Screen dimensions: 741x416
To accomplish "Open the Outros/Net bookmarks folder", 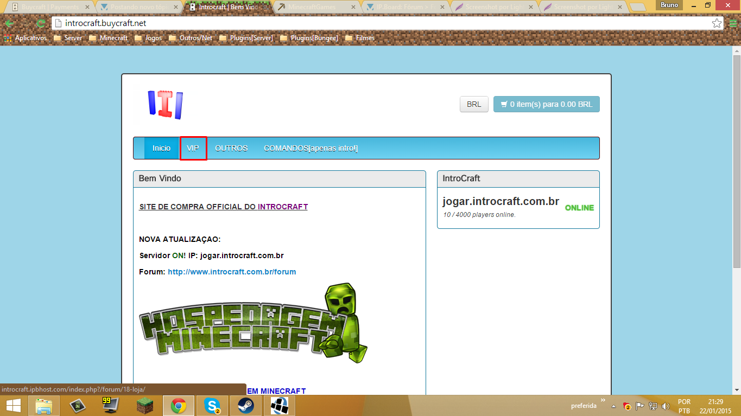I will (x=190, y=38).
